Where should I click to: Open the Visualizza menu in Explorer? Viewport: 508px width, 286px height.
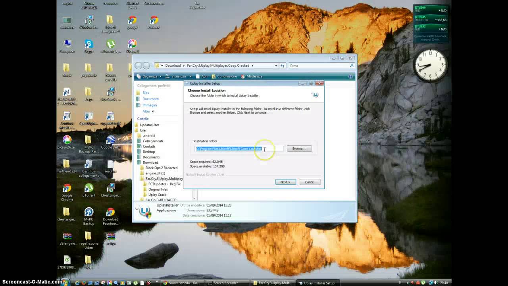click(x=179, y=76)
